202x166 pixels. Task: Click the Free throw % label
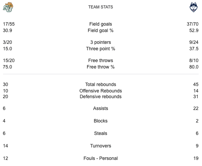[x=101, y=67]
